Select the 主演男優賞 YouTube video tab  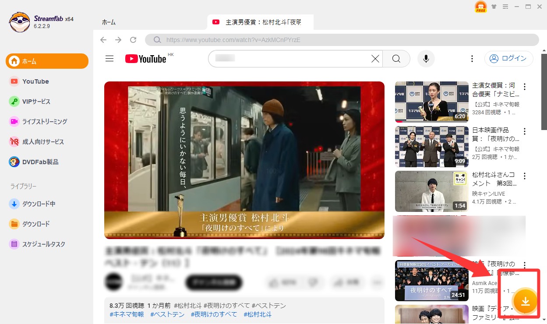pyautogui.click(x=260, y=22)
